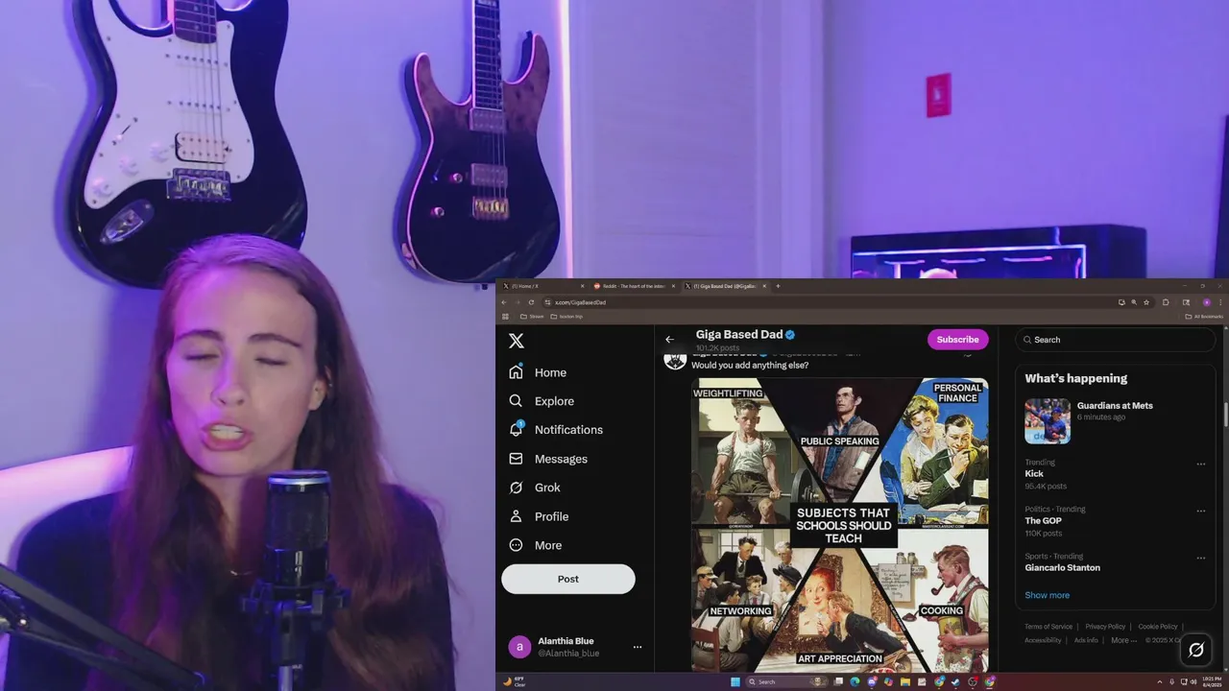Open account menu dots next to Alanthia Blue

[637, 647]
